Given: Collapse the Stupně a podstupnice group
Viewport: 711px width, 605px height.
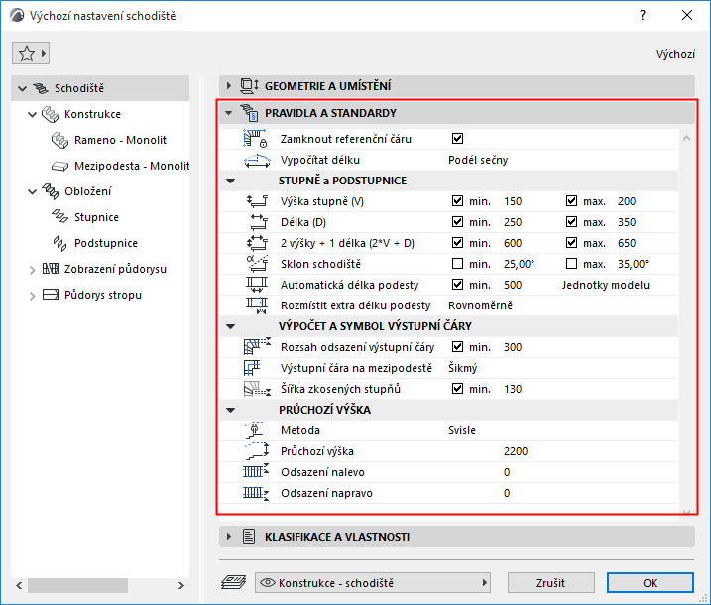Looking at the screenshot, I should pos(230,181).
